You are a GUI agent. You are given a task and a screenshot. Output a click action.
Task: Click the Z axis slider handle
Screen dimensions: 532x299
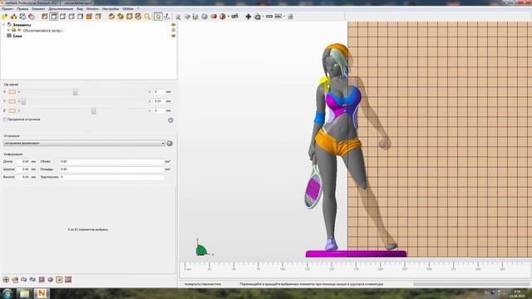(x=94, y=110)
